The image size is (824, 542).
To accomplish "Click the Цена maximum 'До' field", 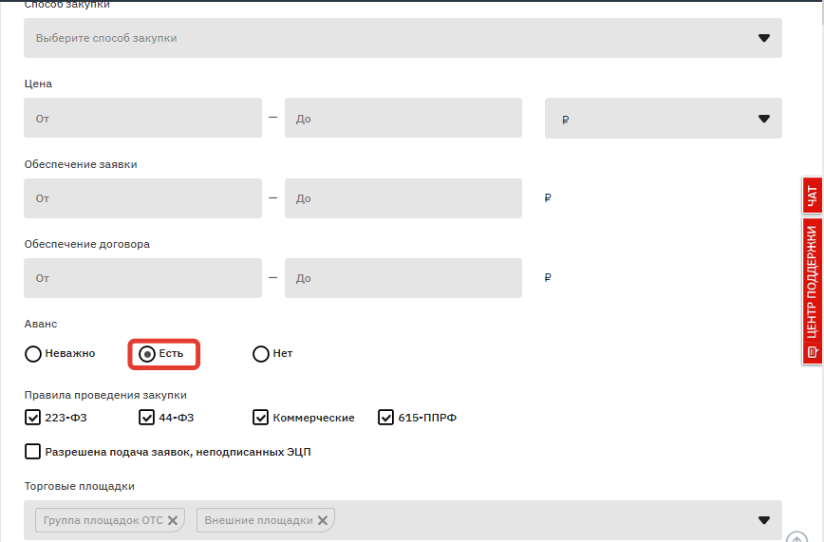I will [x=403, y=119].
